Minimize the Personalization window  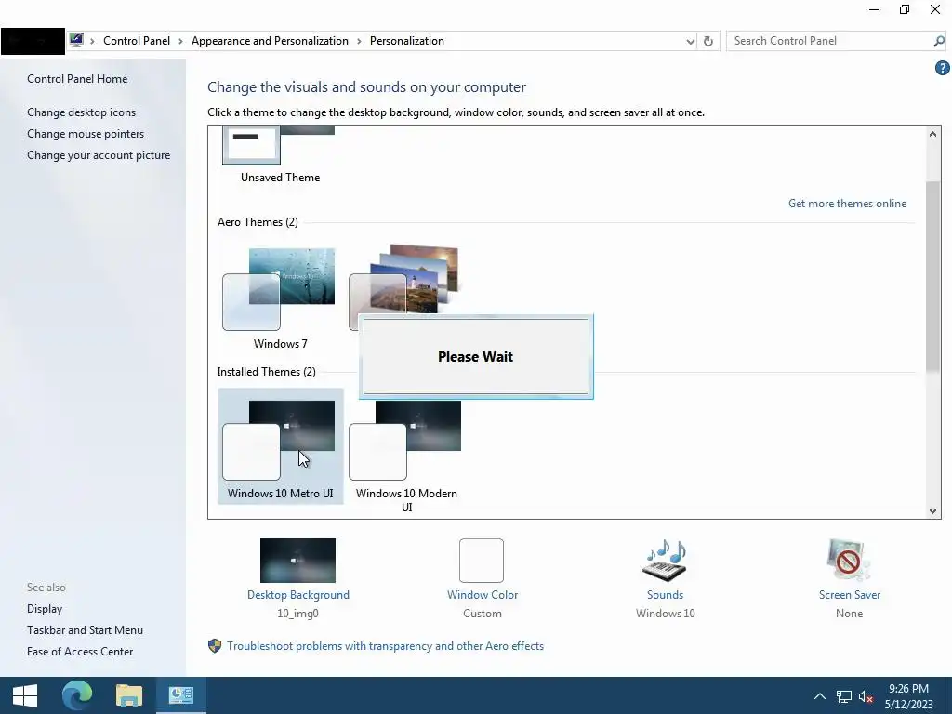tap(874, 9)
